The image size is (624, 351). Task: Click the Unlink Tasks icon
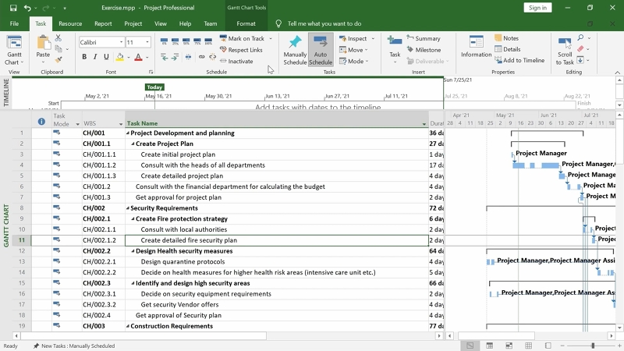tap(212, 57)
